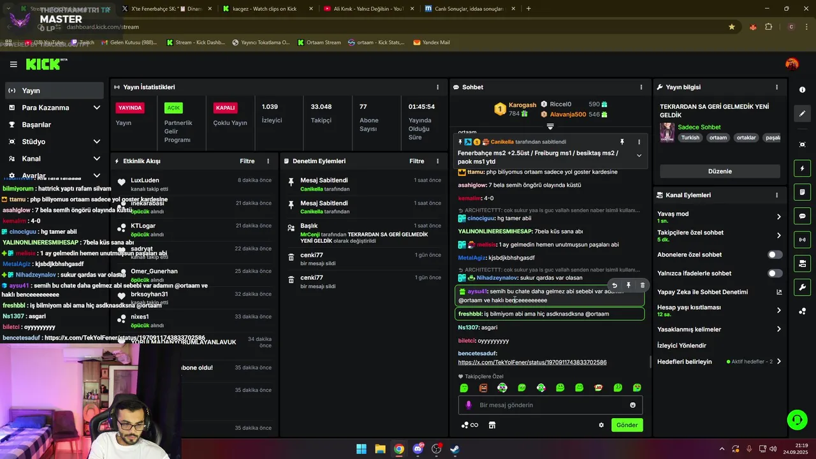Click the shop icon below the message box

point(492,425)
